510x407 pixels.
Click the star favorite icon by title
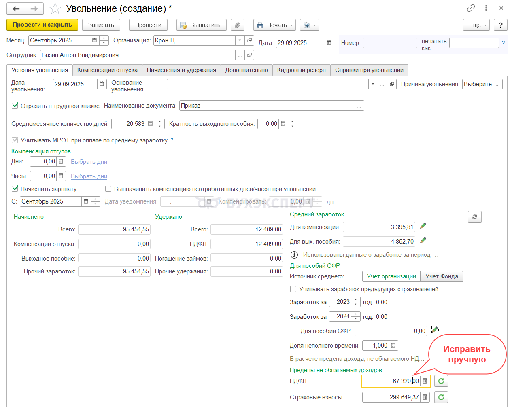click(55, 8)
